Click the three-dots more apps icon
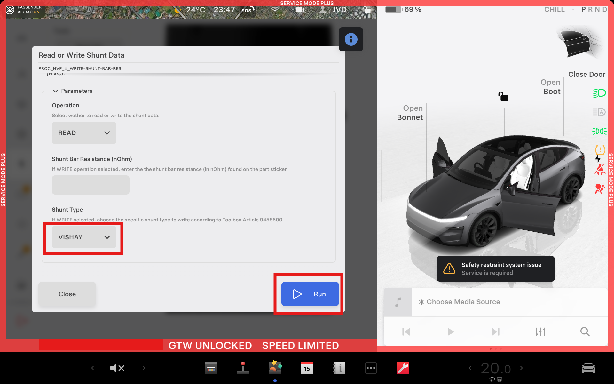Viewport: 614px width, 384px height. (x=371, y=368)
